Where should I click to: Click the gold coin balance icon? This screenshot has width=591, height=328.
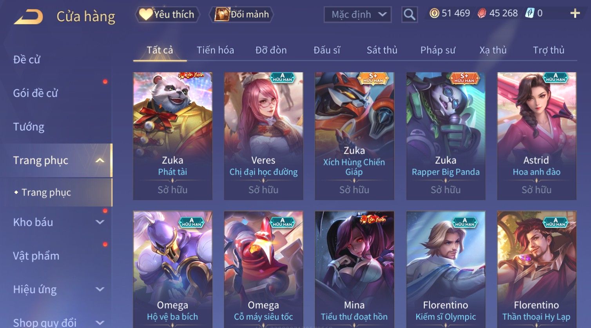coord(434,13)
